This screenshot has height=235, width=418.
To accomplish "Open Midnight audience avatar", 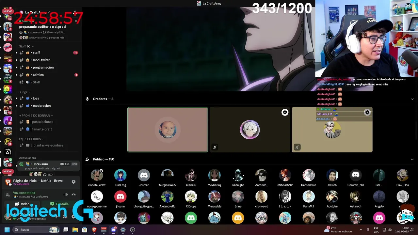I will tap(238, 175).
